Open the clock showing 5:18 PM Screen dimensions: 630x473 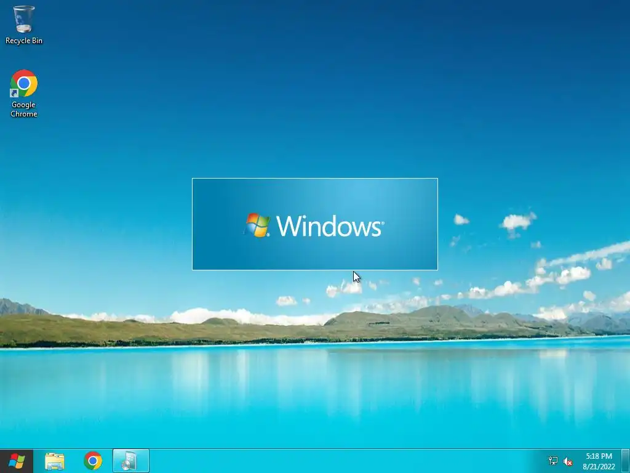coord(599,461)
